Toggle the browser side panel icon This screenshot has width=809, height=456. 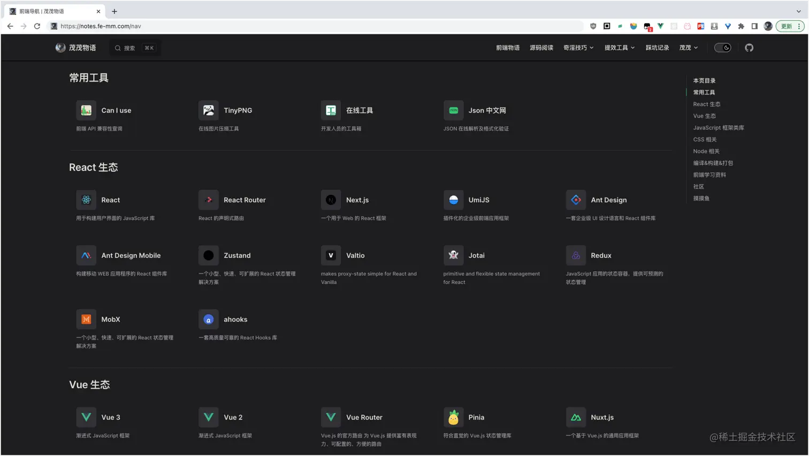(x=754, y=26)
